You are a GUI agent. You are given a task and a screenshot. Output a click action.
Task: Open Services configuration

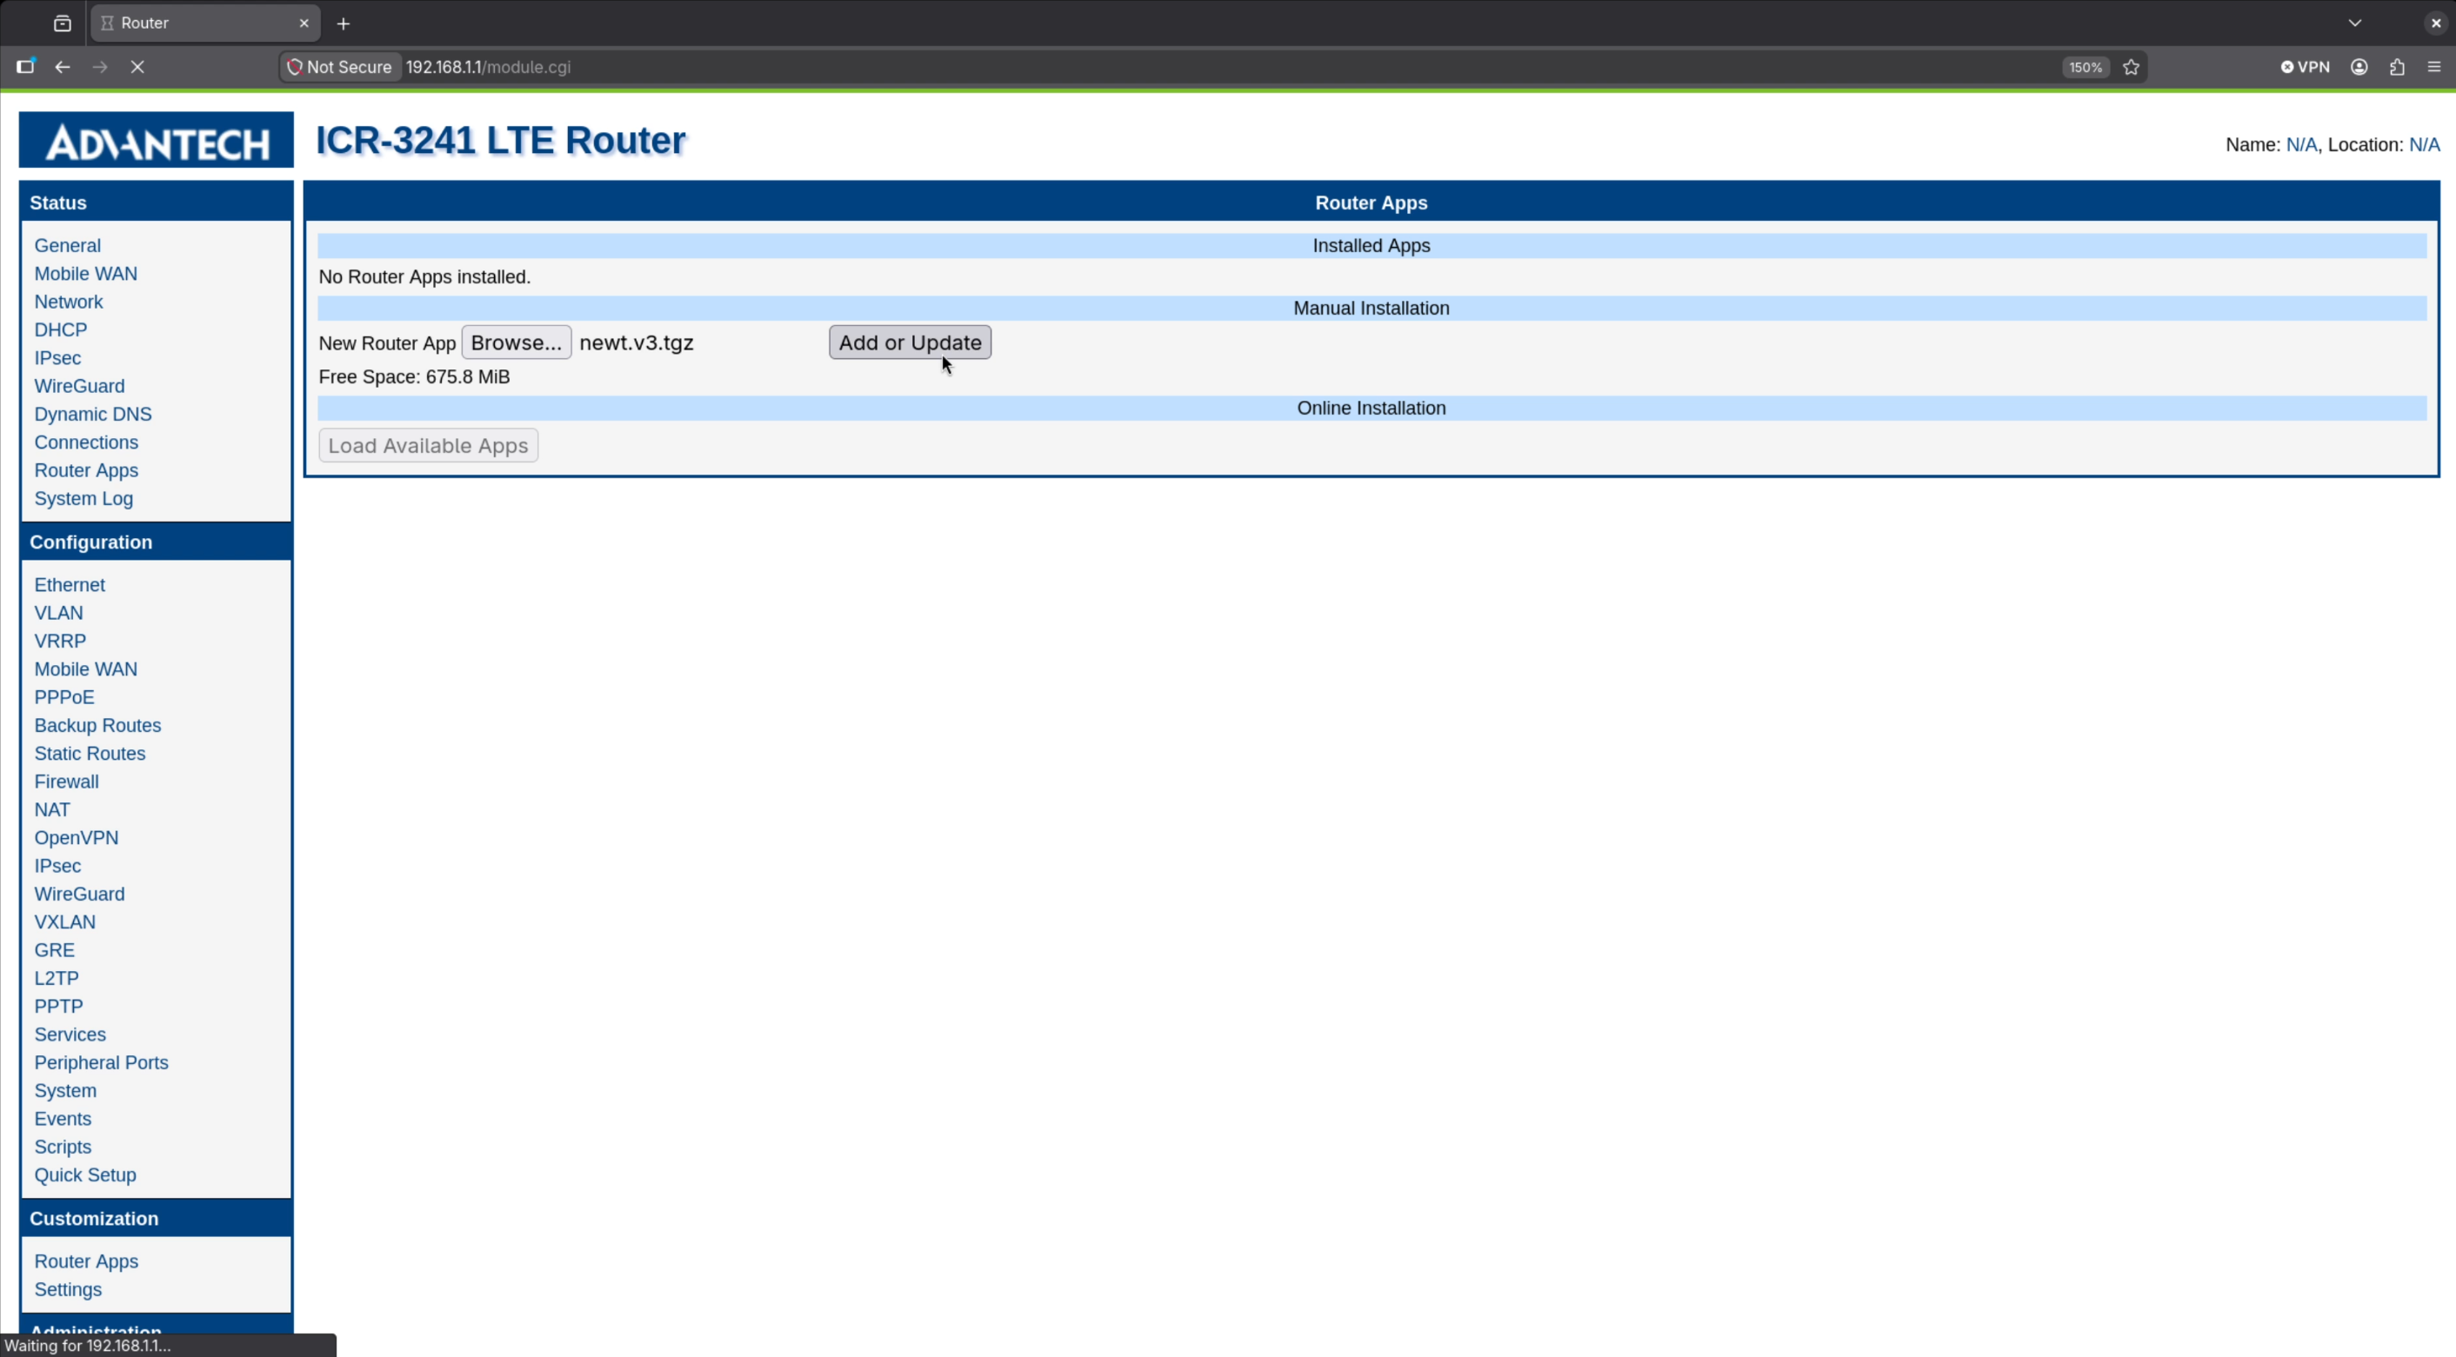click(70, 1034)
